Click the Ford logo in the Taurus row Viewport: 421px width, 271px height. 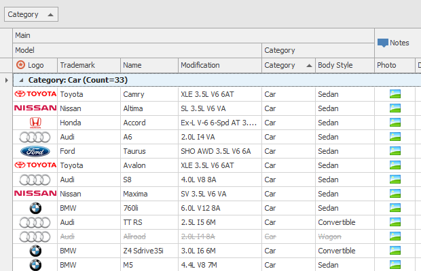coord(35,151)
